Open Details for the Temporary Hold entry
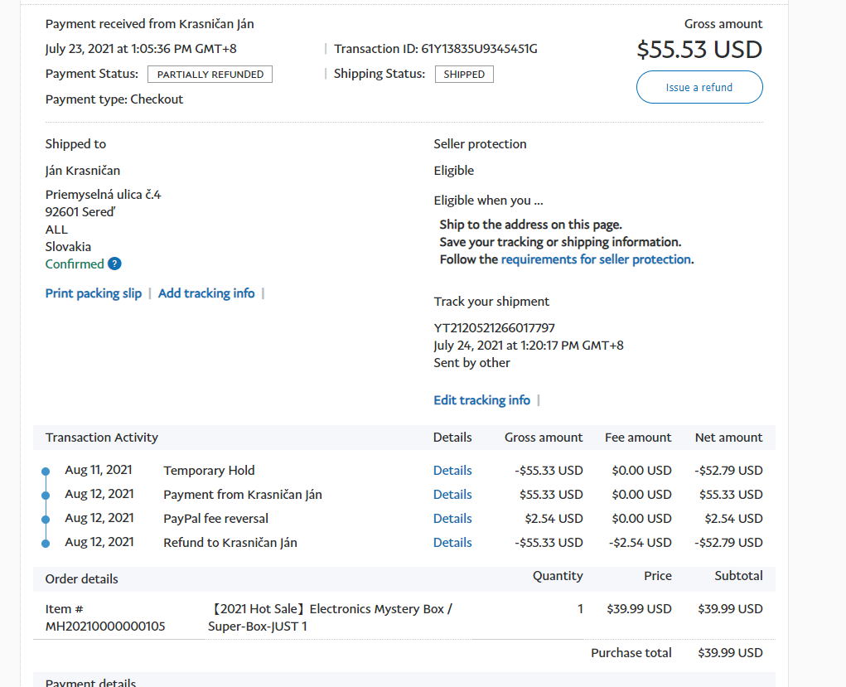Viewport: 846px width, 687px height. click(452, 471)
